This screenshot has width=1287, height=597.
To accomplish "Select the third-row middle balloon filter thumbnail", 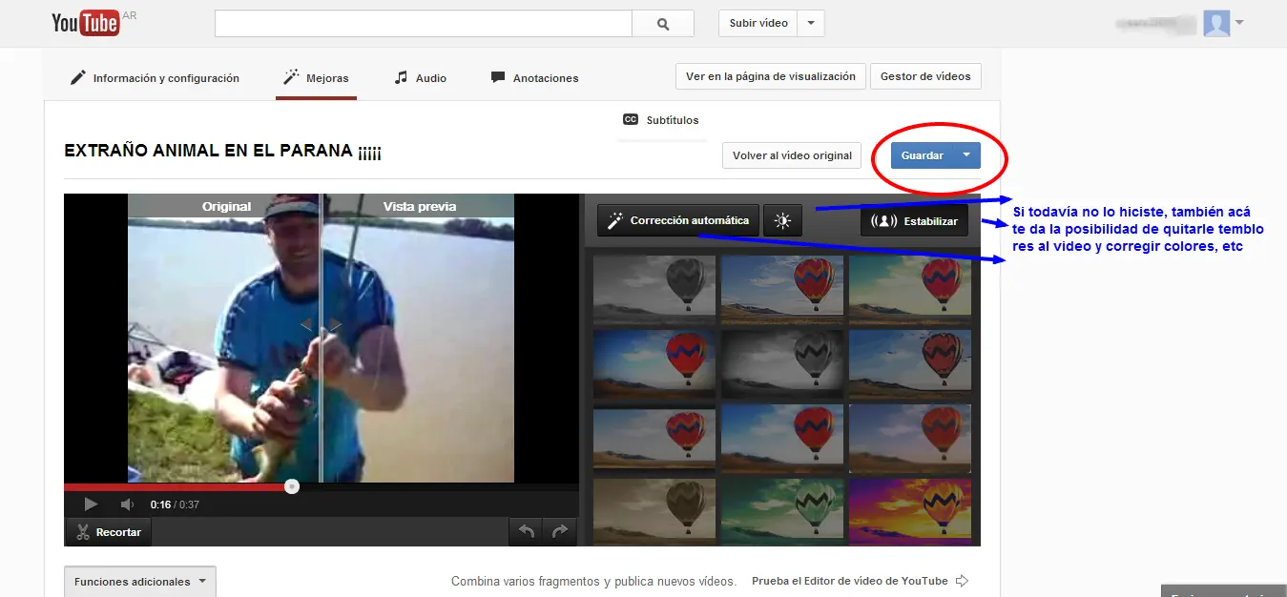I will [782, 439].
